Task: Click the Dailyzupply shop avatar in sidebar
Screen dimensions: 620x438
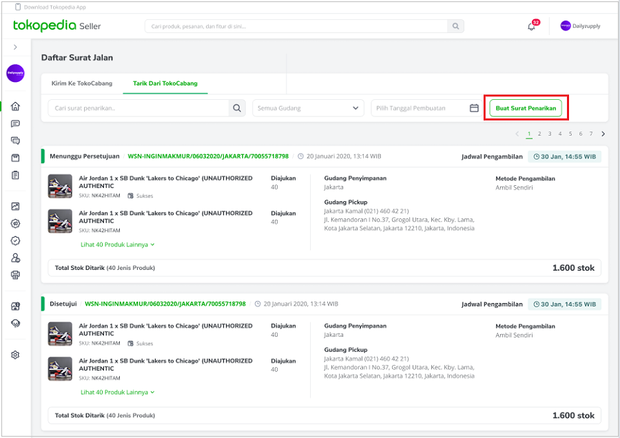Action: click(15, 73)
